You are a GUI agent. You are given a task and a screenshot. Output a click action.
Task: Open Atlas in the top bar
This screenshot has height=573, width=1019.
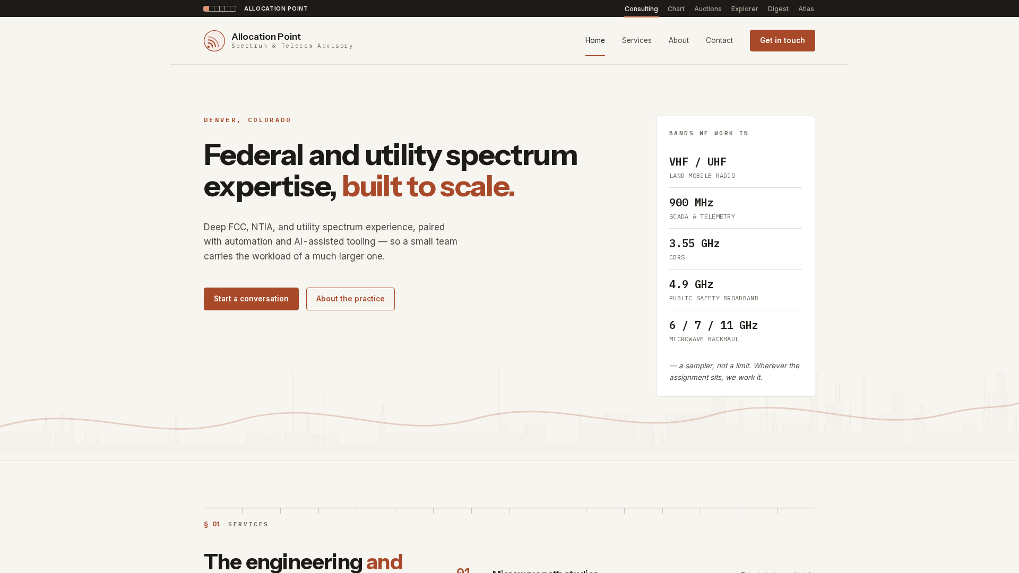(x=806, y=8)
